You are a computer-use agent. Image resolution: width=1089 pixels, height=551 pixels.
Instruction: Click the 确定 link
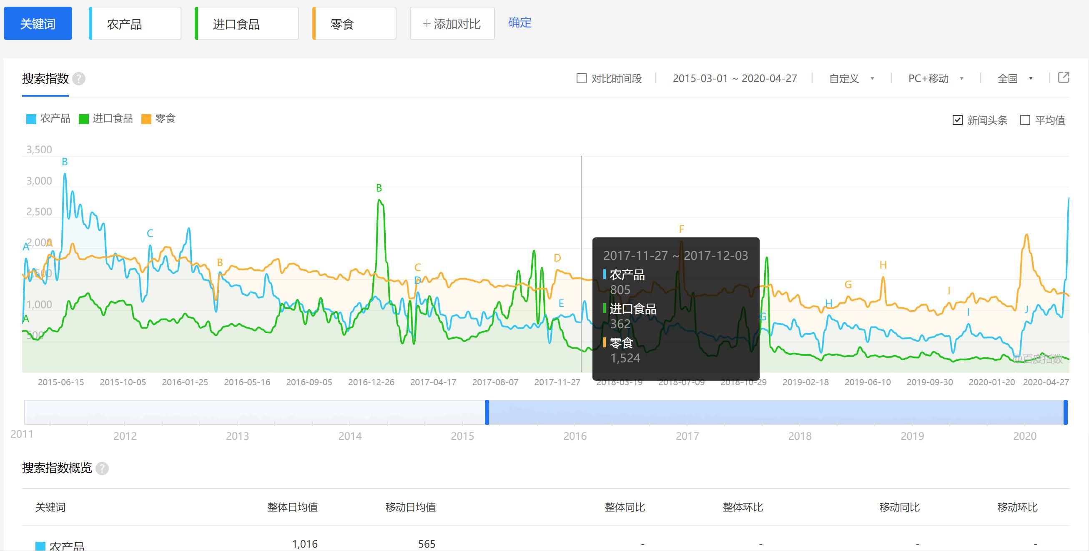pos(519,22)
